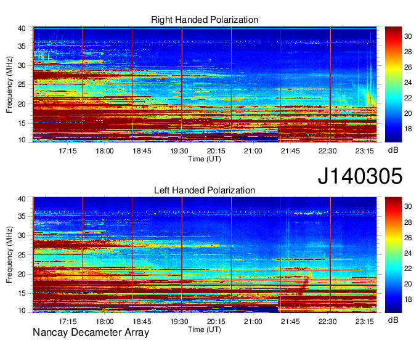Screen dimensions: 419x340
Task: Click the 21:45 tick on the top time axis
Action: click(x=290, y=151)
